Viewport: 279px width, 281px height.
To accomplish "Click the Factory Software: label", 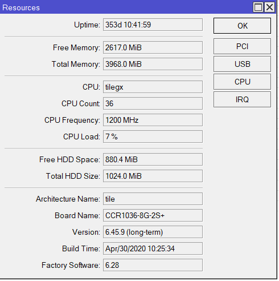I will 71,265.
